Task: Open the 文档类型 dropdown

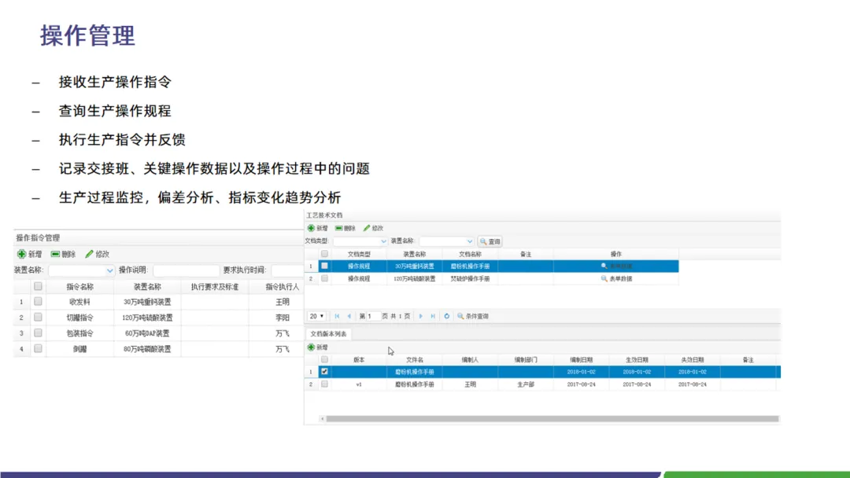Action: pos(383,241)
